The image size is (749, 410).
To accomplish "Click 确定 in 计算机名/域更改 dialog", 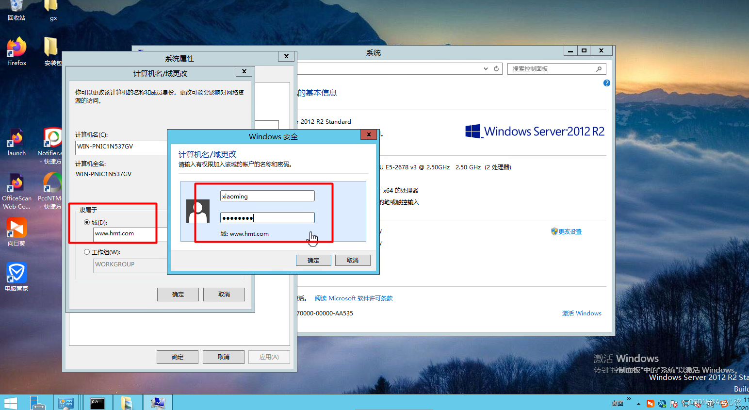I will [x=178, y=295].
